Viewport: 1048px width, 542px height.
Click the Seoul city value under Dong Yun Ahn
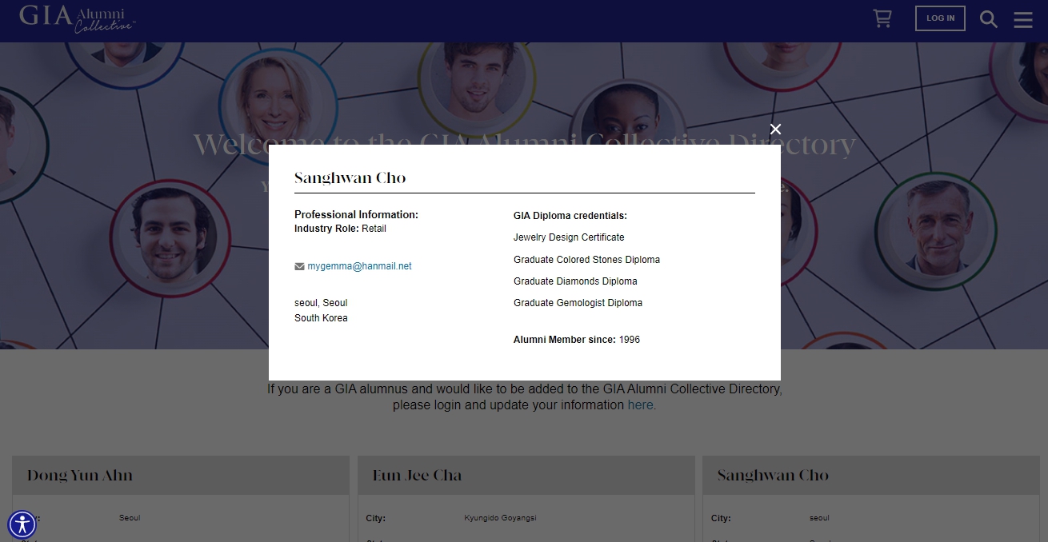coord(130,518)
